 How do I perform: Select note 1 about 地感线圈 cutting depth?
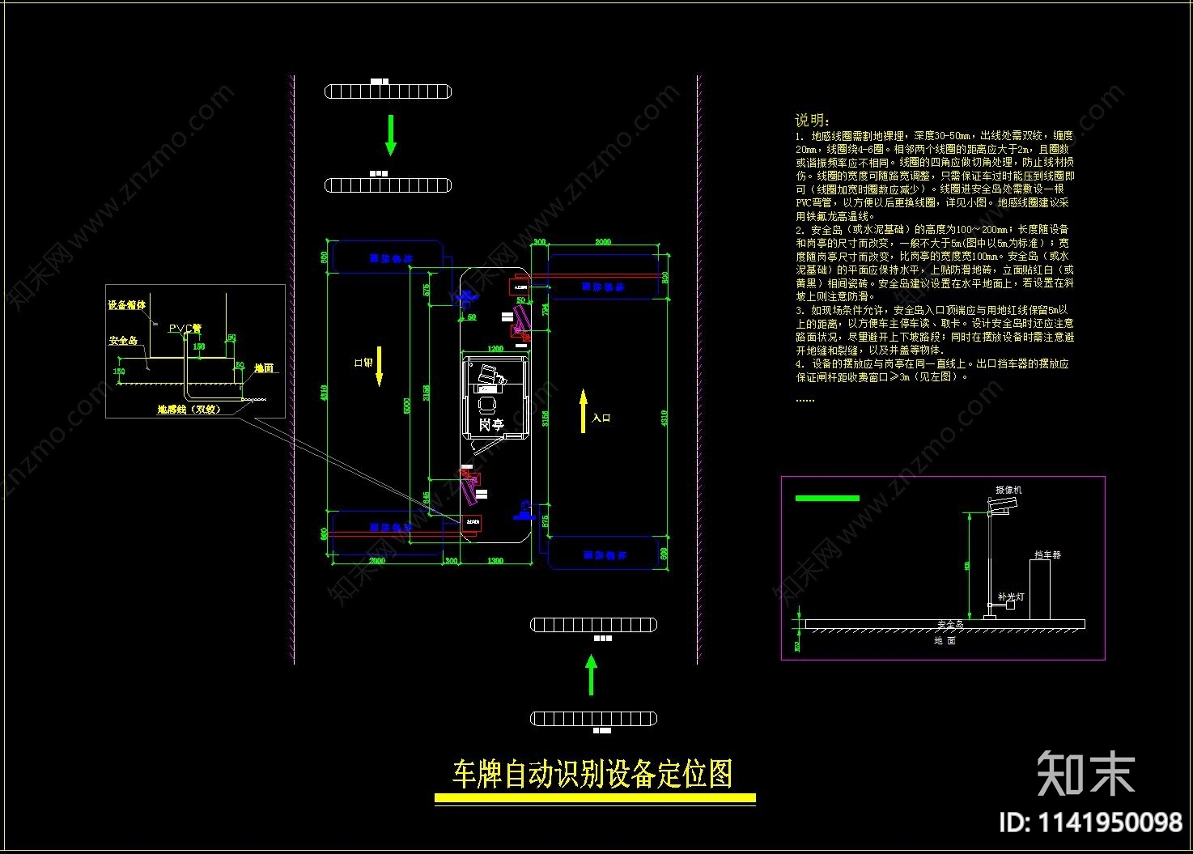[x=935, y=176]
